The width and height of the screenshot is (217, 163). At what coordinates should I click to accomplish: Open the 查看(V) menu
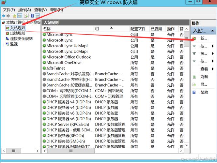point(40,10)
